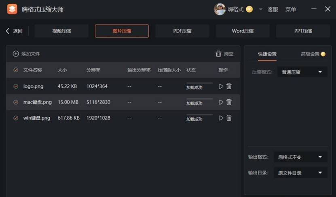Switch to 视频压缩 tab
Screen dimensions: 336x197
click(x=61, y=31)
